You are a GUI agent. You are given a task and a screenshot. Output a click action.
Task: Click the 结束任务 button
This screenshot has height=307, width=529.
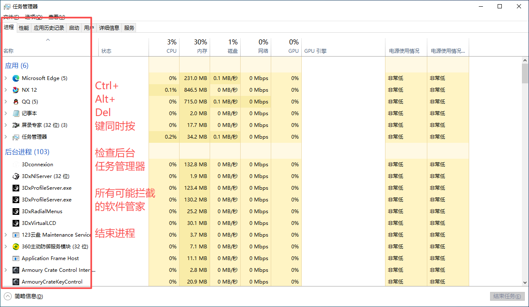507,297
